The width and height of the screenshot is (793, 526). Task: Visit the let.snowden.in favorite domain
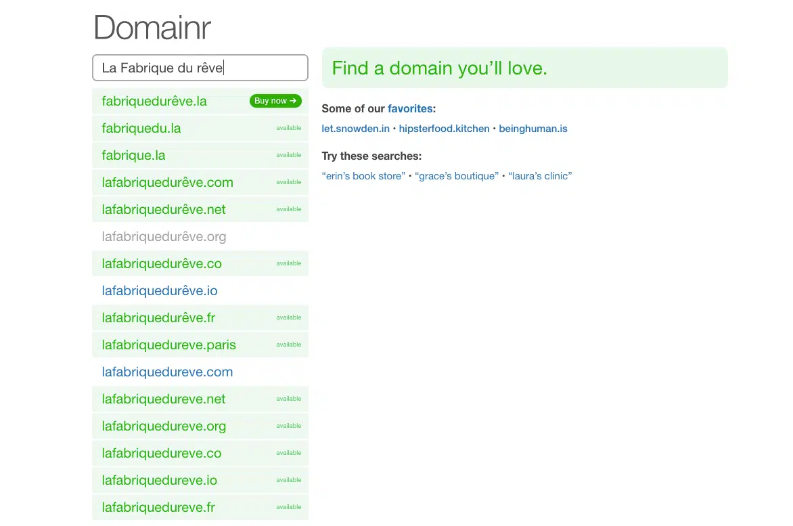(x=355, y=129)
